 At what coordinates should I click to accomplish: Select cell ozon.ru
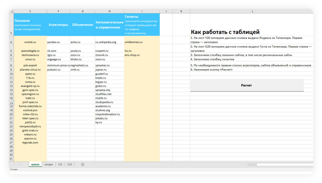click(83, 55)
